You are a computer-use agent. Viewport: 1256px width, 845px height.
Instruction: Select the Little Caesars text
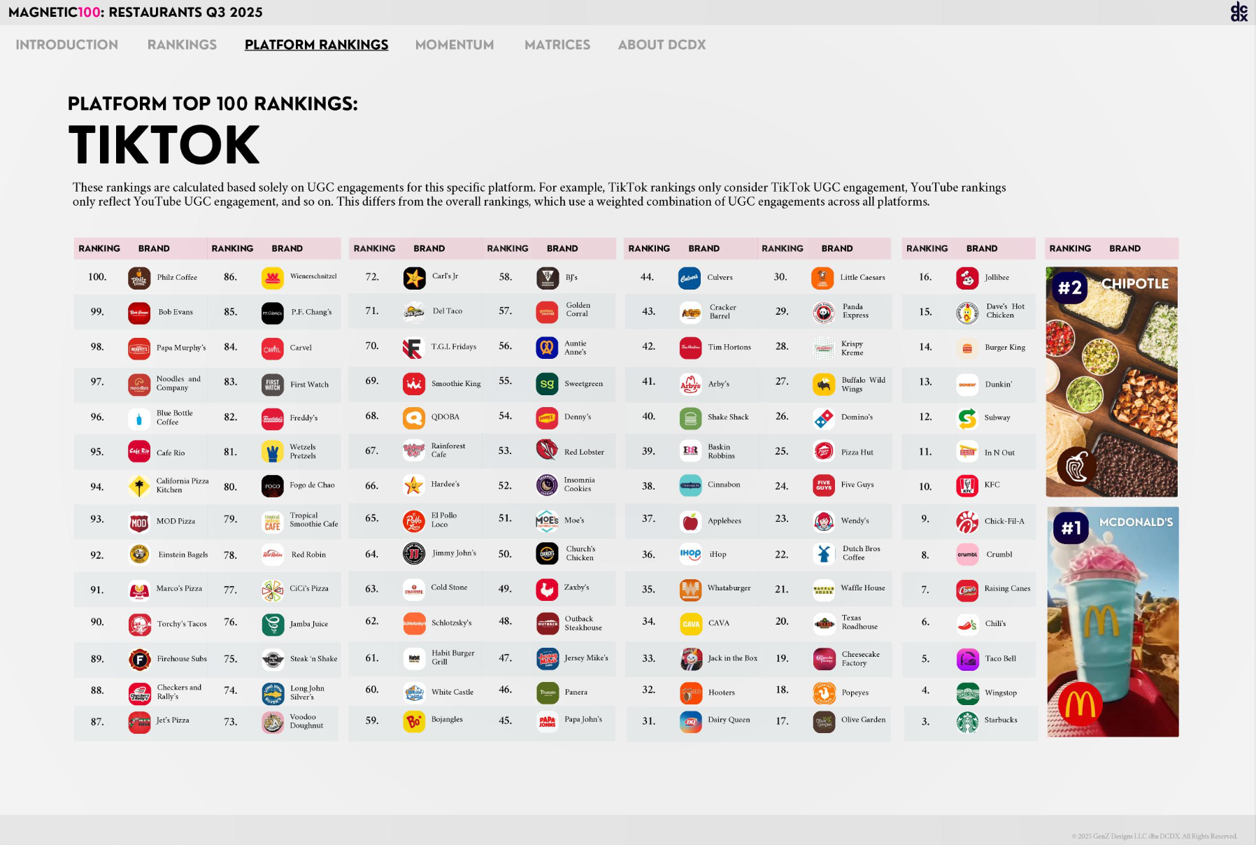coord(862,278)
